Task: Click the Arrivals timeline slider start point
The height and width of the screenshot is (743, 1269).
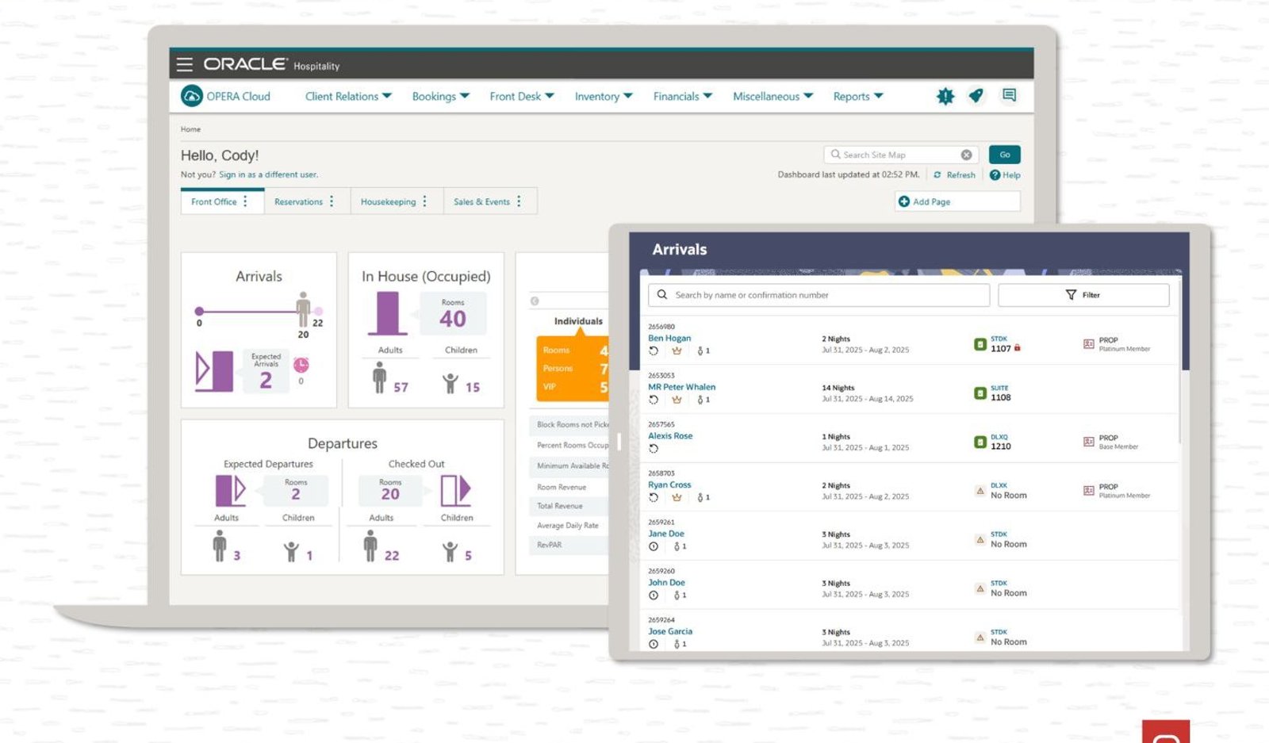Action: tap(199, 311)
